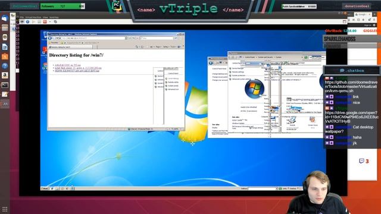
Task: Open Device Manager in System window
Action: pyautogui.click(x=238, y=68)
